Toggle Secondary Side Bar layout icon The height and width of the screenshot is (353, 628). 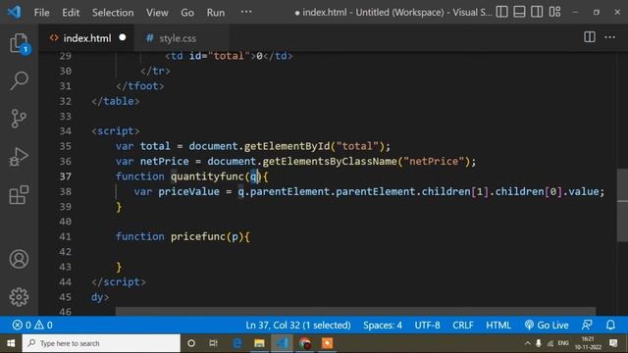(x=537, y=12)
